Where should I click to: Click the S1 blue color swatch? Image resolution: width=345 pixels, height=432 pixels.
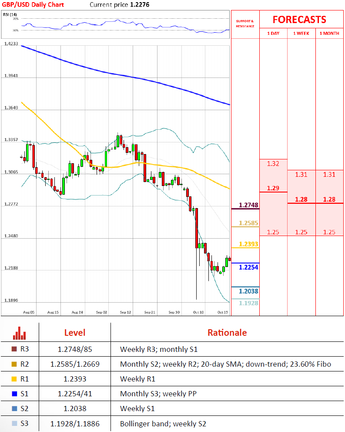[14, 394]
